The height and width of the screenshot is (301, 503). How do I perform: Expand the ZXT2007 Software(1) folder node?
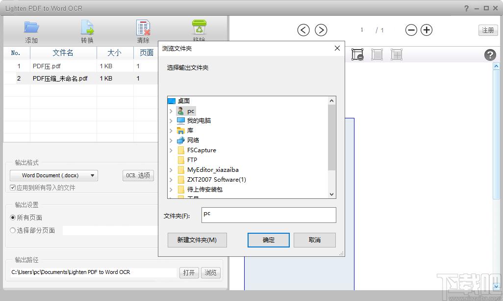coord(171,180)
